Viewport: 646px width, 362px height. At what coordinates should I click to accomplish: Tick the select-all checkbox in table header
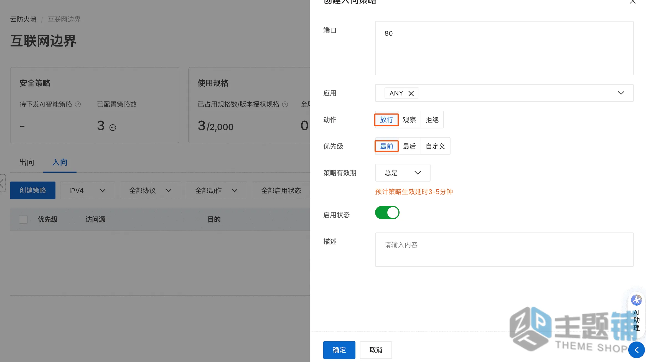click(23, 219)
